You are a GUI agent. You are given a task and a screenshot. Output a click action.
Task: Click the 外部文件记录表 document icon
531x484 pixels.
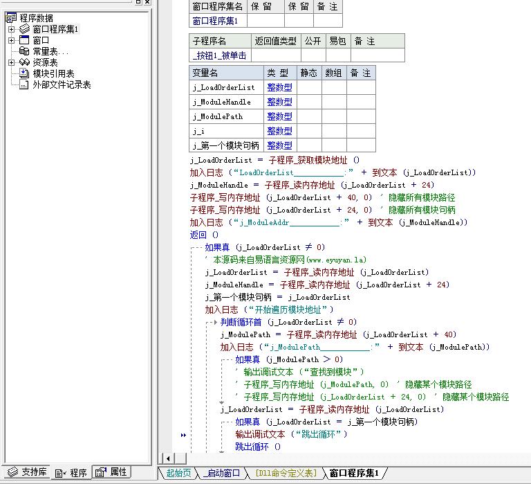tap(25, 84)
